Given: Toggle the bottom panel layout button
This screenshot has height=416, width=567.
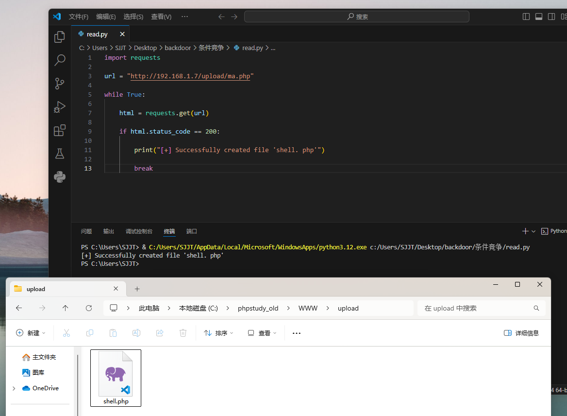Looking at the screenshot, I should [x=539, y=17].
